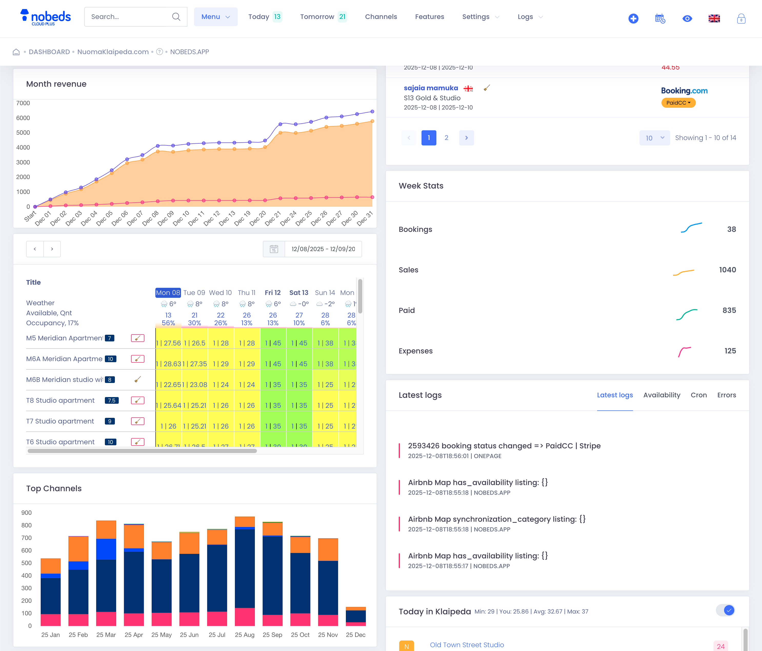Open the Menu dropdown
762x651 pixels.
pos(216,17)
